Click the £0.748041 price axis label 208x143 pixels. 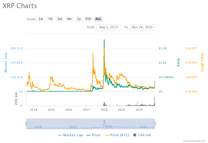click(x=166, y=77)
